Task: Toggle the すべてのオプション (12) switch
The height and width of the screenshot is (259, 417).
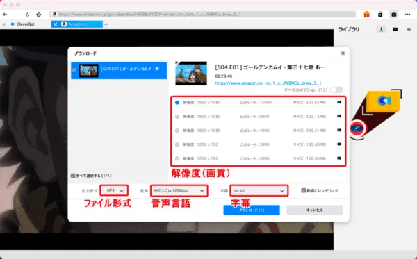Action: click(x=336, y=90)
